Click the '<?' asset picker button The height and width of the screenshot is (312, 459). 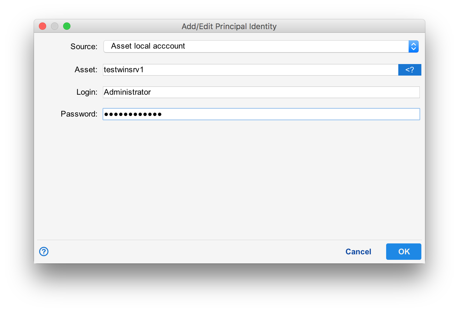tap(410, 70)
